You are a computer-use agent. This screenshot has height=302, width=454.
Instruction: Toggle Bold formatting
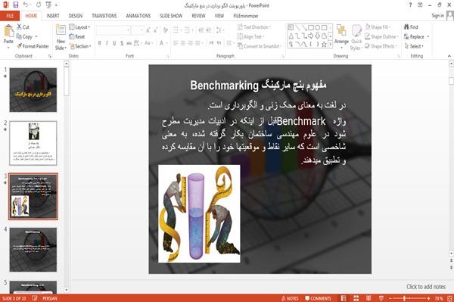coord(100,43)
